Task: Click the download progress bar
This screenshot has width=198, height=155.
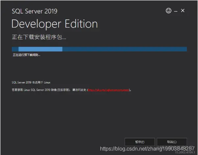Action: tap(99, 49)
